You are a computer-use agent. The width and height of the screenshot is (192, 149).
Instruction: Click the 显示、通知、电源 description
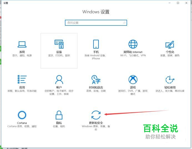coord(22,55)
